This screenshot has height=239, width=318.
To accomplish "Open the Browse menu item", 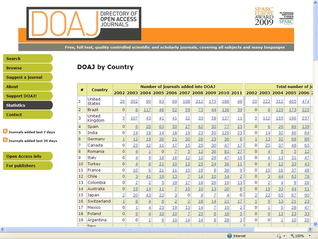I will tap(28, 68).
